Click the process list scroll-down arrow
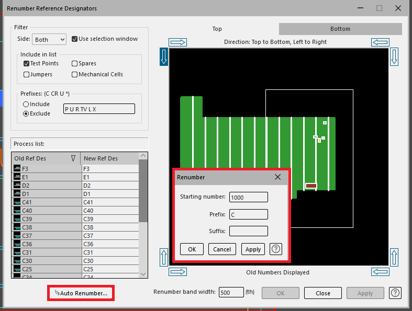 click(143, 274)
